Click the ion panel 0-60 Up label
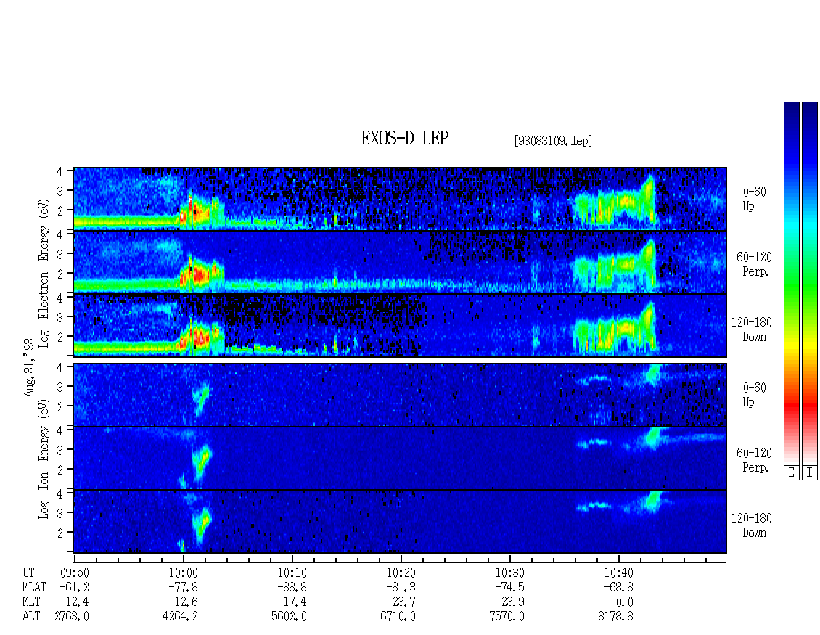This screenshot has width=820, height=635. click(x=754, y=395)
